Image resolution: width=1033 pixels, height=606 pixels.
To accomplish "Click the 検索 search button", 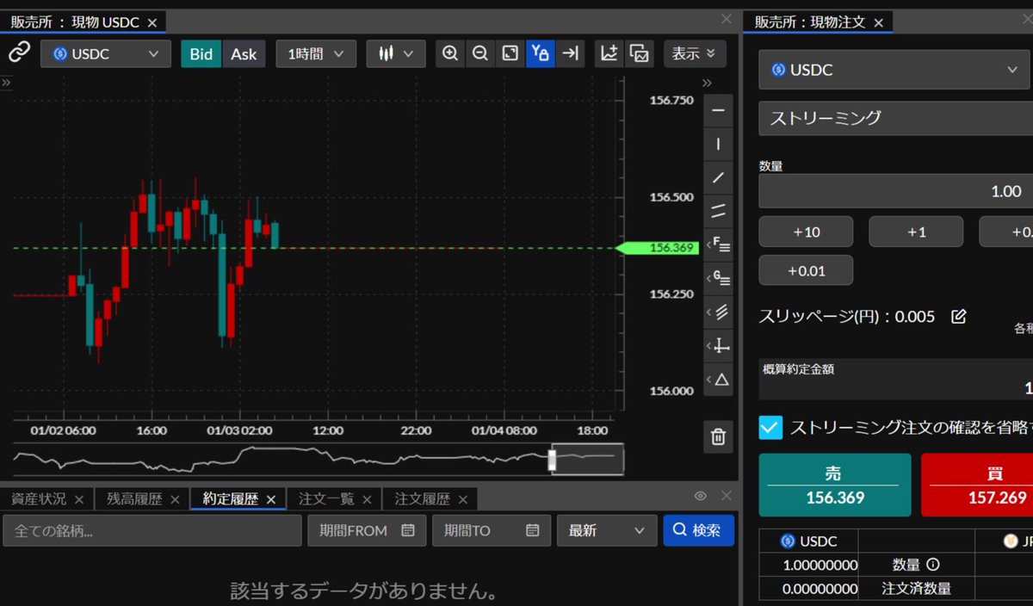I will coord(698,530).
